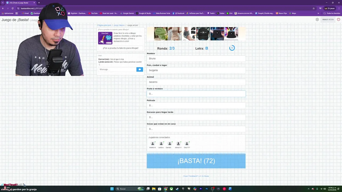Click the Lande z player avatar
This screenshot has width=342, height=192.
tap(161, 144)
